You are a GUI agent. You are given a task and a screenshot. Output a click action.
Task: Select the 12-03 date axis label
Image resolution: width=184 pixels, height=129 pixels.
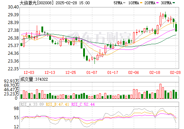(x=29, y=72)
